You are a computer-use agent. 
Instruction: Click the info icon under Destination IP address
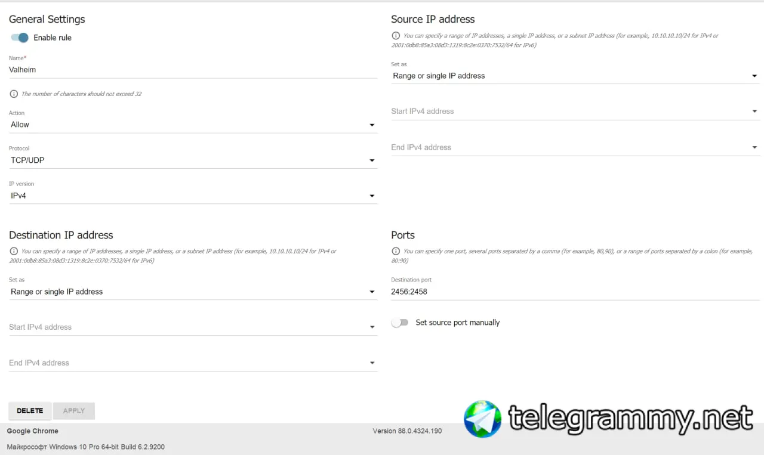coord(14,252)
